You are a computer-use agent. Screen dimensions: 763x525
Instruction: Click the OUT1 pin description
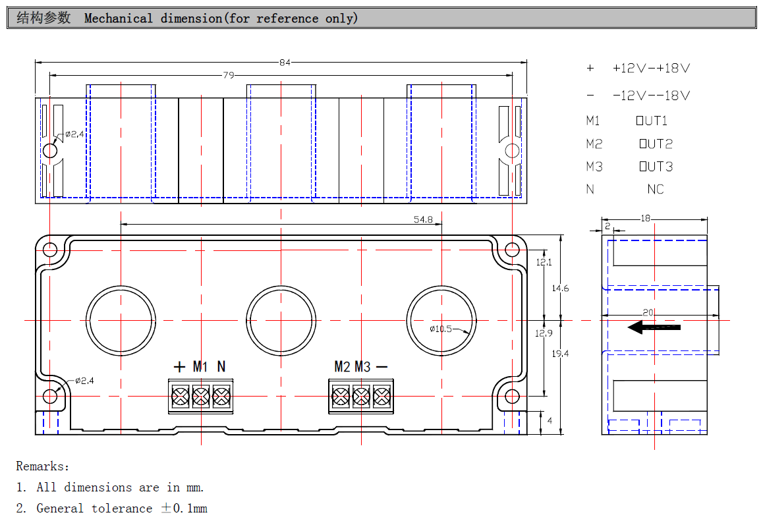pyautogui.click(x=652, y=121)
